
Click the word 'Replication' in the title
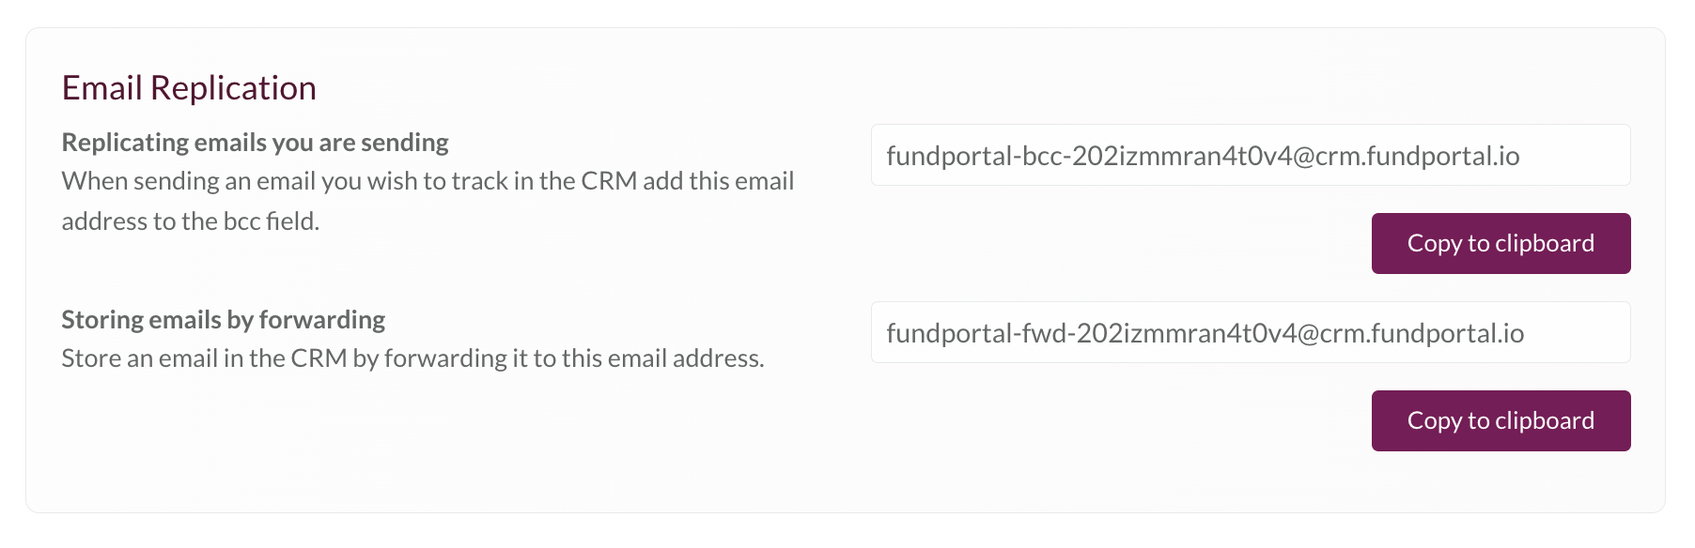tap(233, 87)
